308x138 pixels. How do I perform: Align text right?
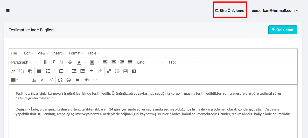(x=122, y=62)
